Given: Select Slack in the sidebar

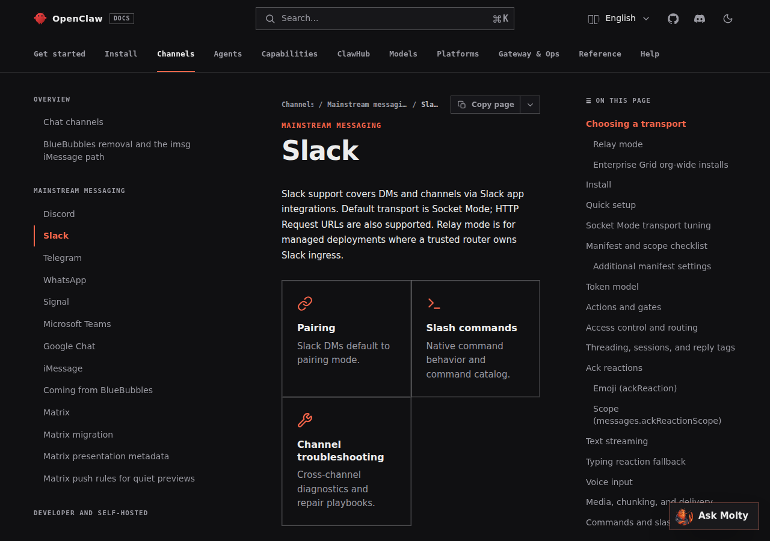Looking at the screenshot, I should (x=56, y=236).
